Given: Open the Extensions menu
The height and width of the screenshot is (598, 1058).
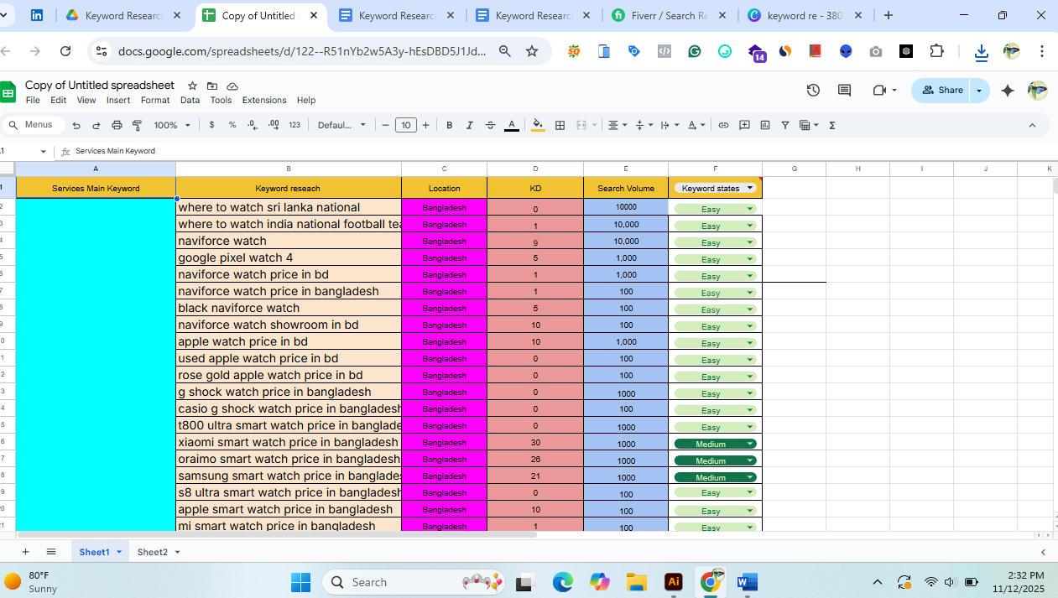Looking at the screenshot, I should coord(263,100).
